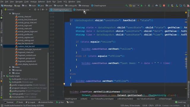Screen dimensions: 190x107
Task: Hide the Project panel with the hide icon
Action: click(47, 10)
